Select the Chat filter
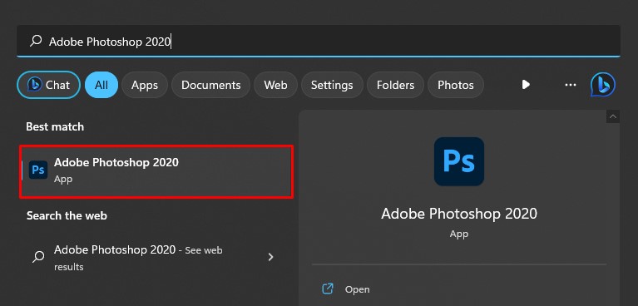Image resolution: width=638 pixels, height=306 pixels. pos(48,85)
